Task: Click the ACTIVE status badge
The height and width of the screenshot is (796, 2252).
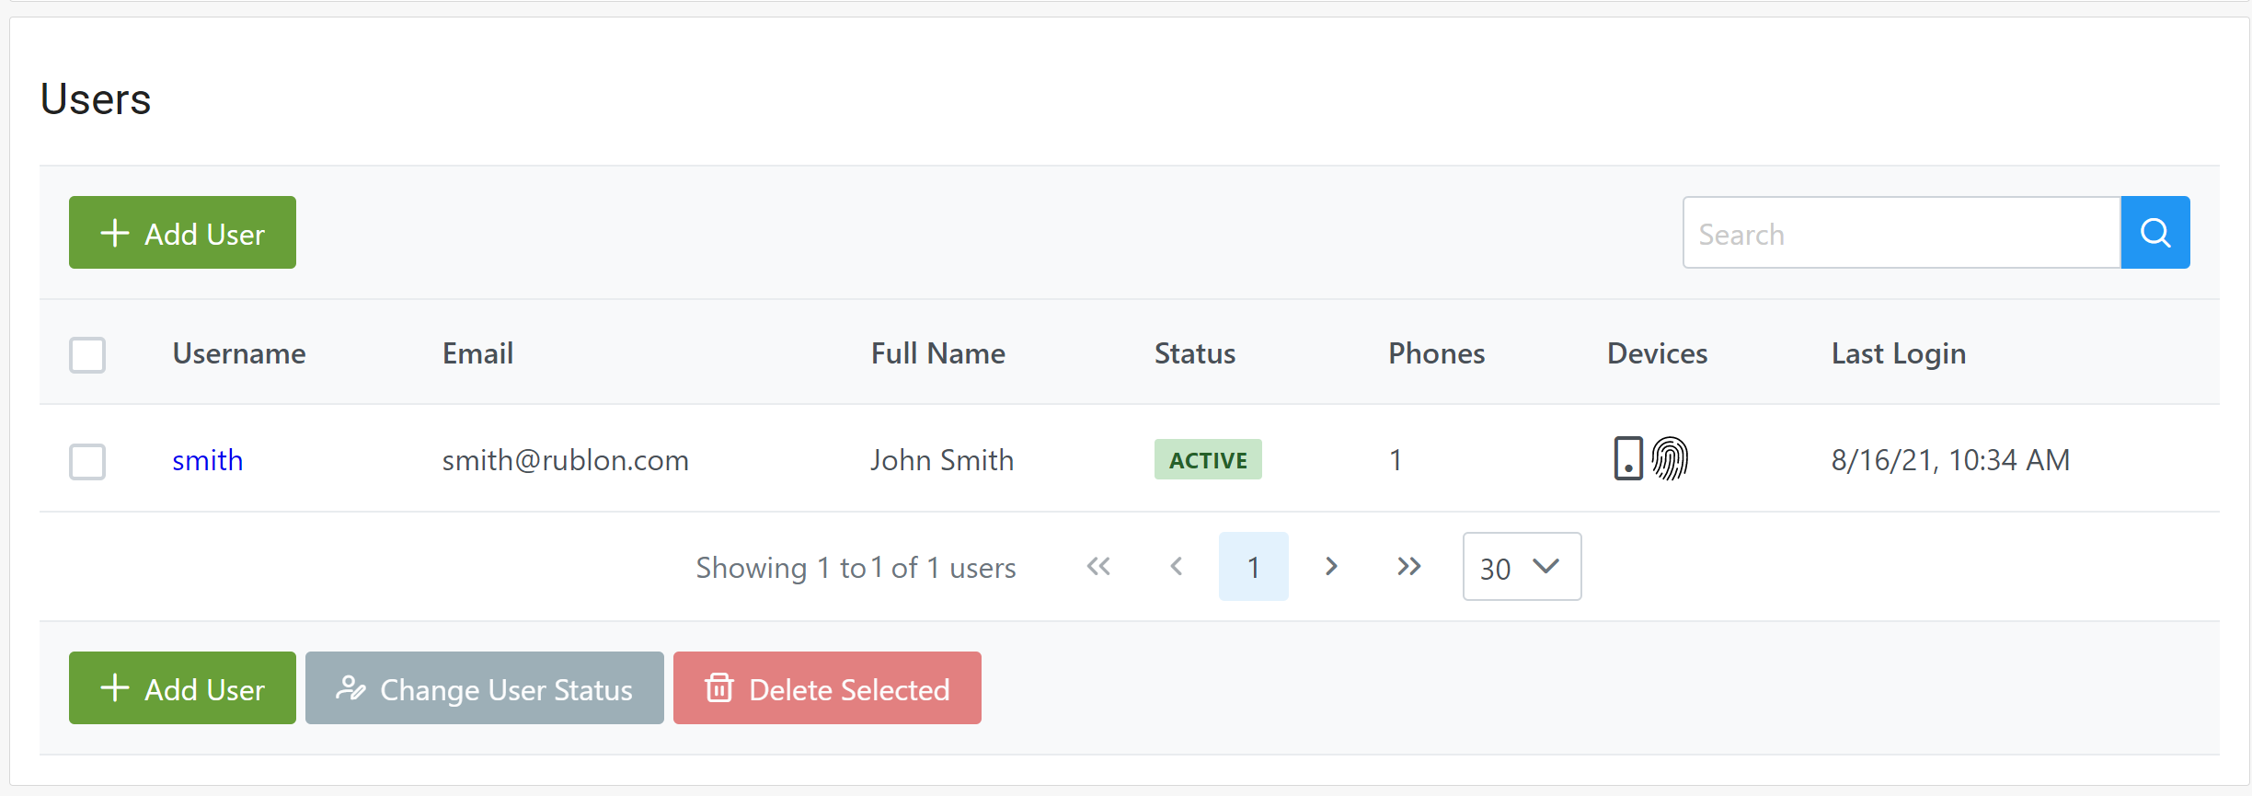Action: pyautogui.click(x=1208, y=460)
